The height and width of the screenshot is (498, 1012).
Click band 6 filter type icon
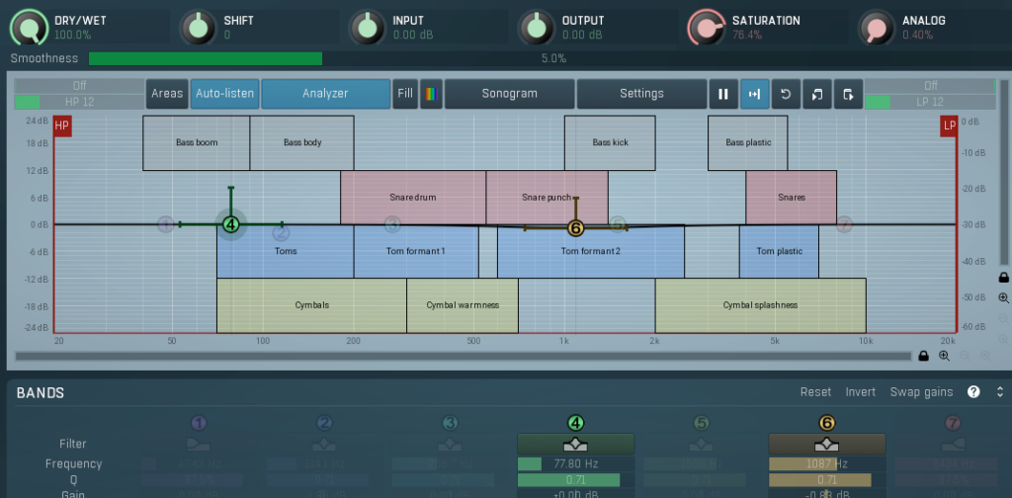[826, 444]
